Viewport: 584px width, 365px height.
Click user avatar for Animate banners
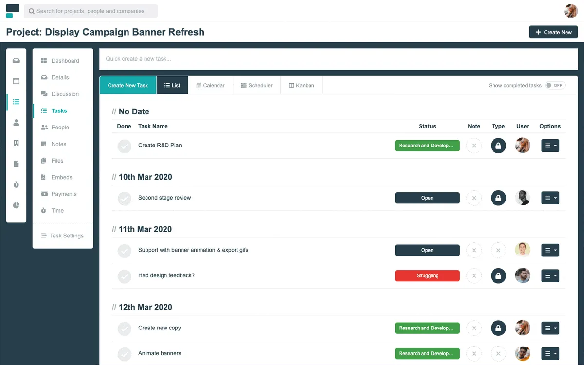(x=523, y=354)
